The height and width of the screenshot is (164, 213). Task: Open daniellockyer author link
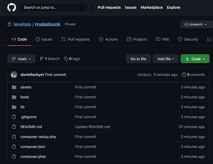(x=32, y=75)
